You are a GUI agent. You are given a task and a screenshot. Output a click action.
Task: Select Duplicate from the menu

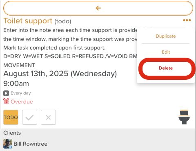[166, 36]
